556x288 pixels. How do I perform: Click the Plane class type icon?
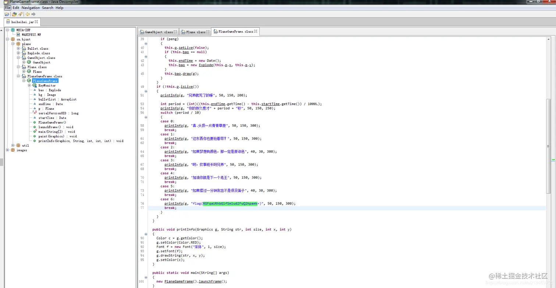tap(29, 71)
